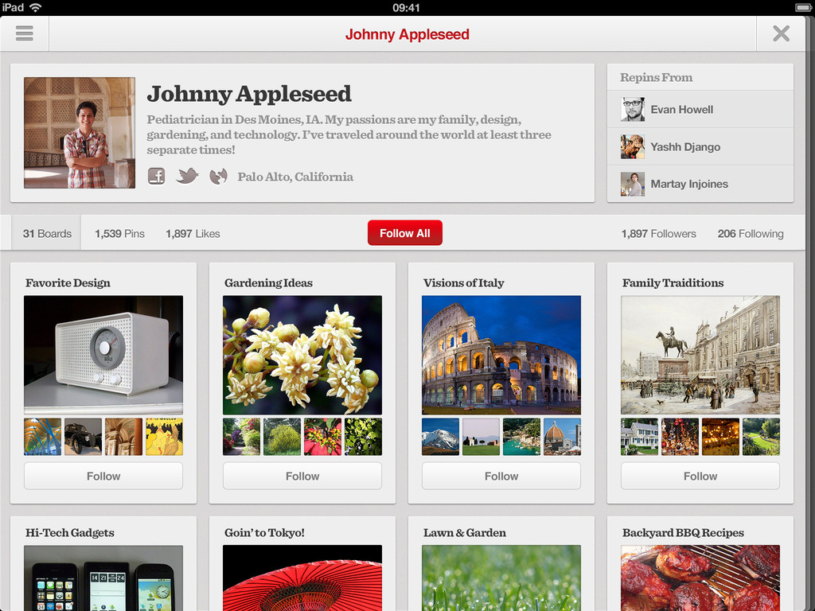This screenshot has height=611, width=815.
Task: Open the turquoise coastal village thumbnail
Action: tap(522, 437)
